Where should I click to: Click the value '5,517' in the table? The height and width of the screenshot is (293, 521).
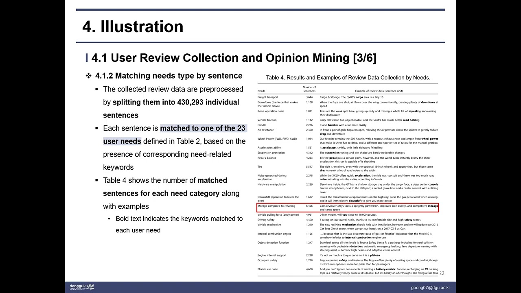tap(309, 166)
